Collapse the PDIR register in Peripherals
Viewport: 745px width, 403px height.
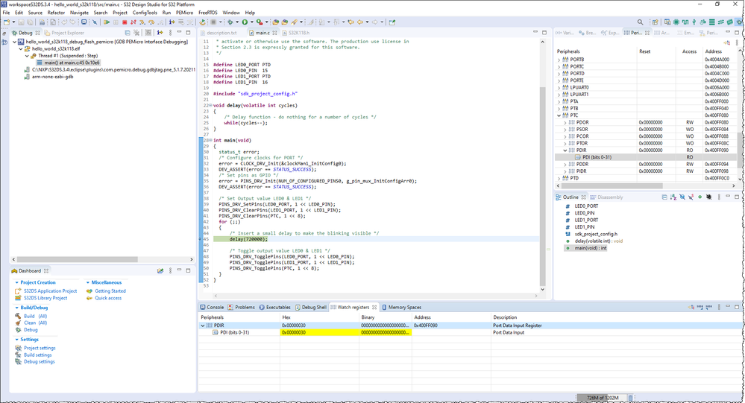[x=565, y=150]
